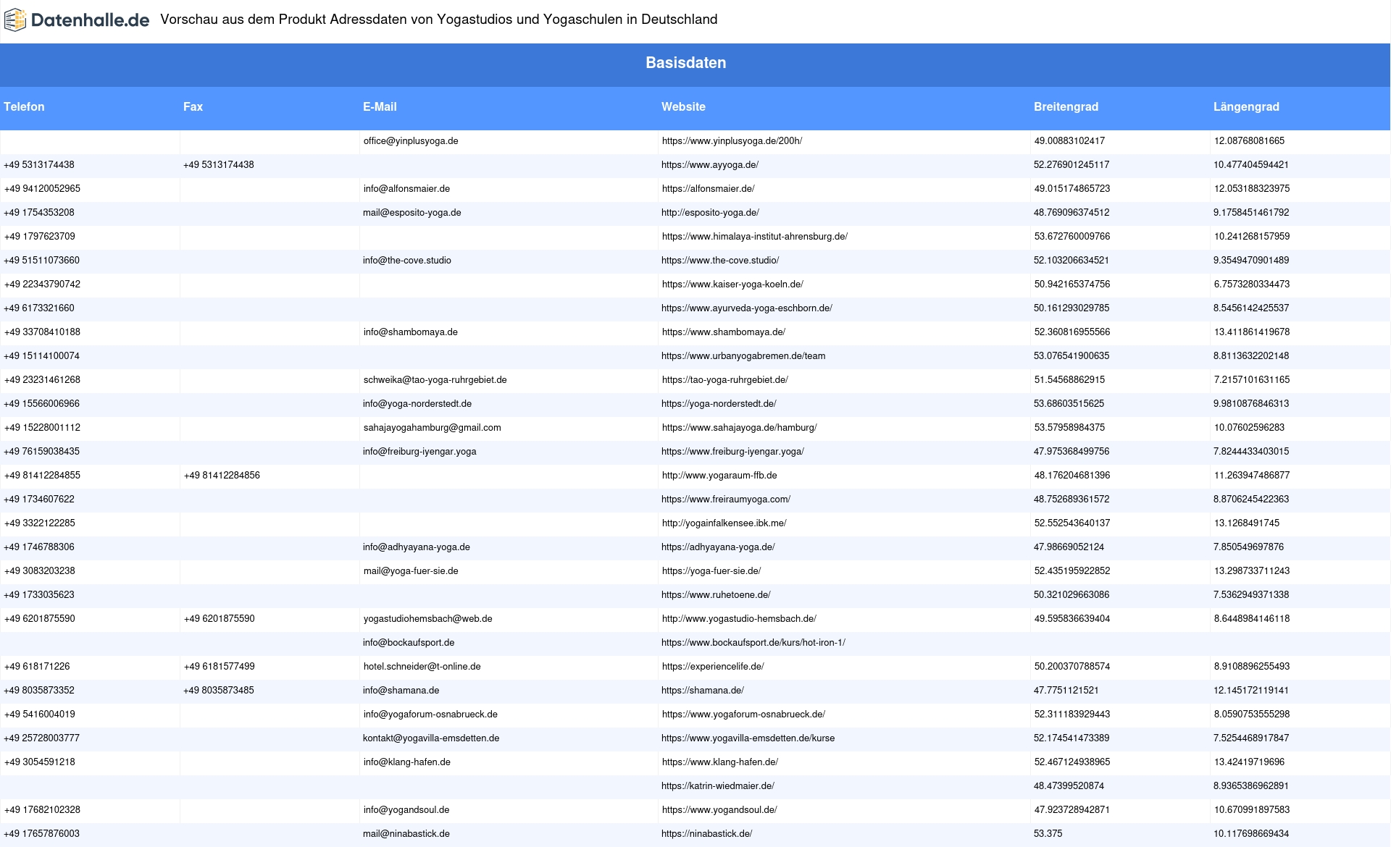The width and height of the screenshot is (1391, 847).
Task: Open ayurveda-yoga-eschborn.de website cell
Action: (x=747, y=308)
